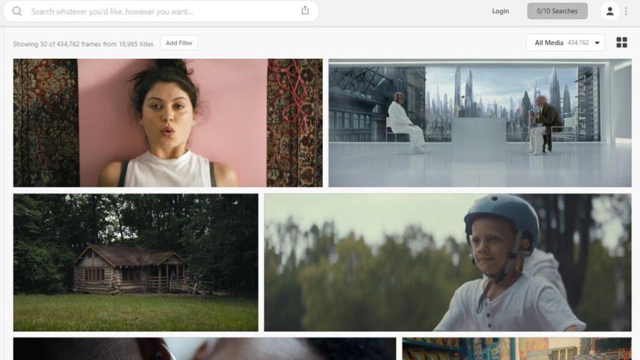Click the caret arrow beside All Media
The width and height of the screenshot is (640, 360).
pos(597,43)
